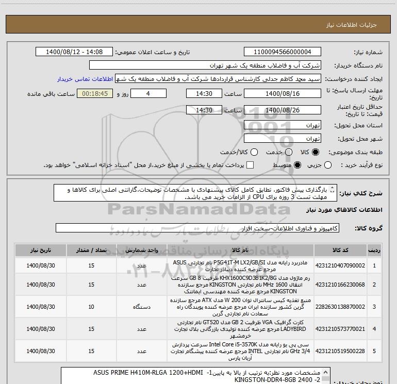This screenshot has height=384, width=397.
Task: Click the جزئیات اطلاعات نیاز page header
Action: tap(351, 25)
